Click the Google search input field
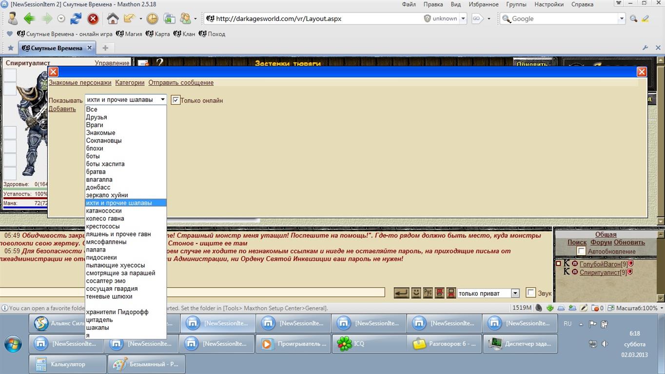 564,19
